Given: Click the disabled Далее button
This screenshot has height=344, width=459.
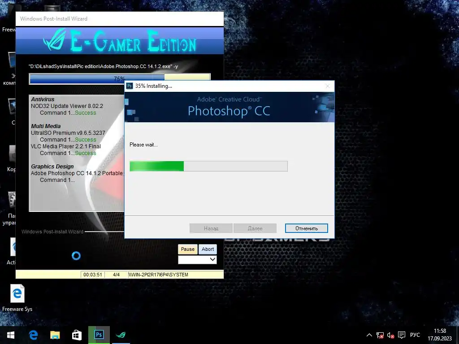Looking at the screenshot, I should (x=255, y=228).
